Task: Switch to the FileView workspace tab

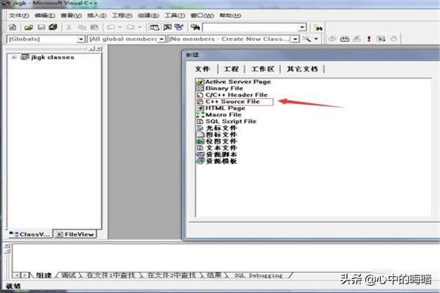Action: click(x=76, y=234)
